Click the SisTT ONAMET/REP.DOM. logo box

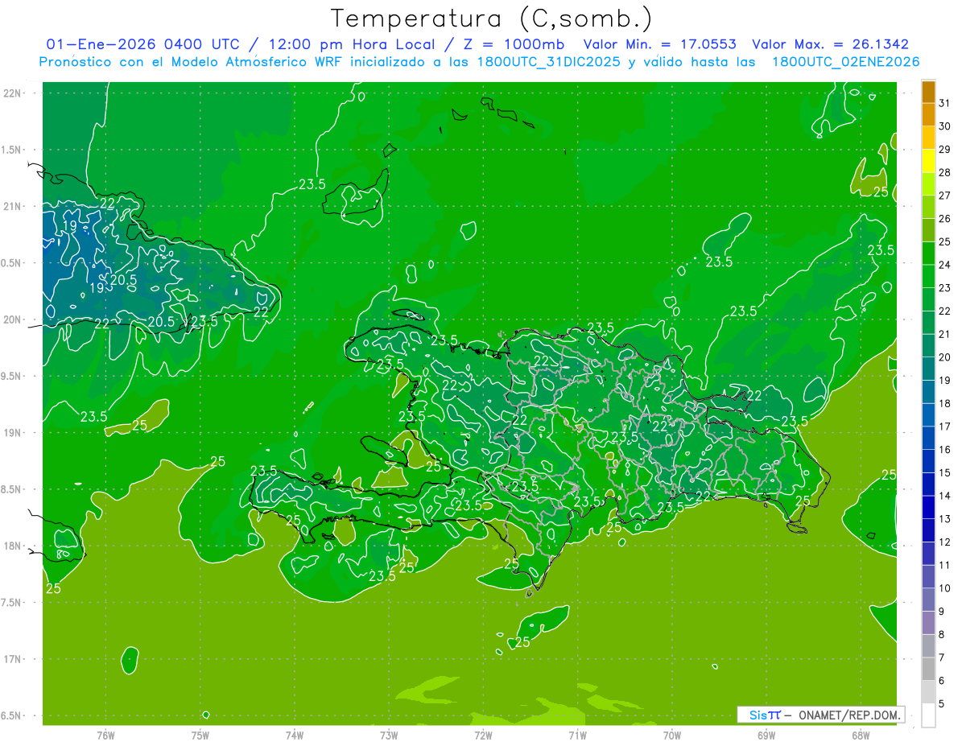point(820,715)
